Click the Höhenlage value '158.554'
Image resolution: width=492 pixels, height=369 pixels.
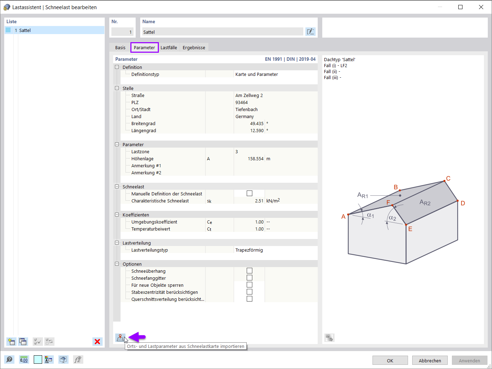[x=255, y=158]
